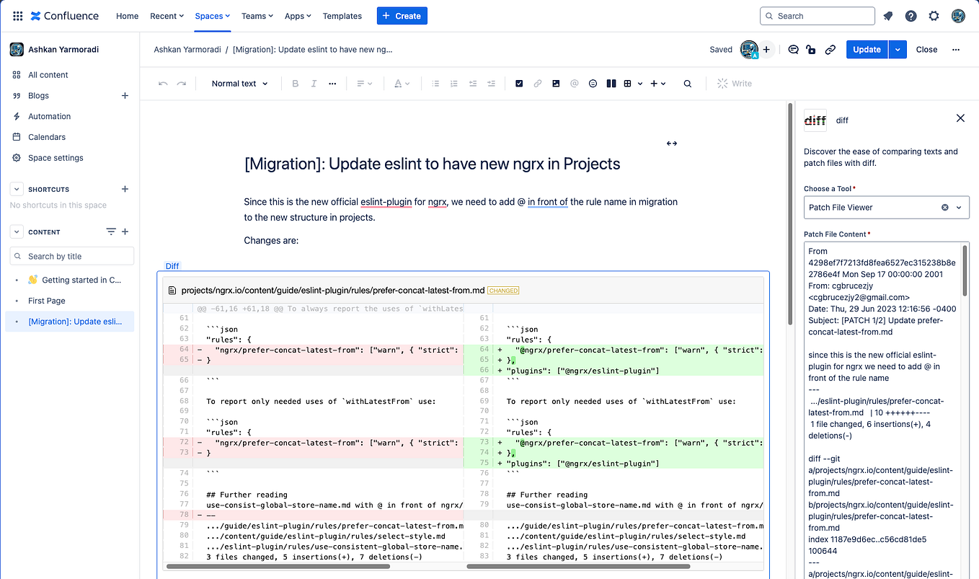Open find and replace with the magnifier icon
This screenshot has width=979, height=579.
(687, 84)
